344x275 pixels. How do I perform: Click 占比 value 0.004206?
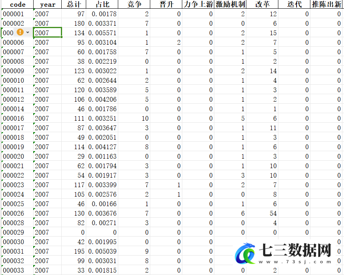[102, 99]
